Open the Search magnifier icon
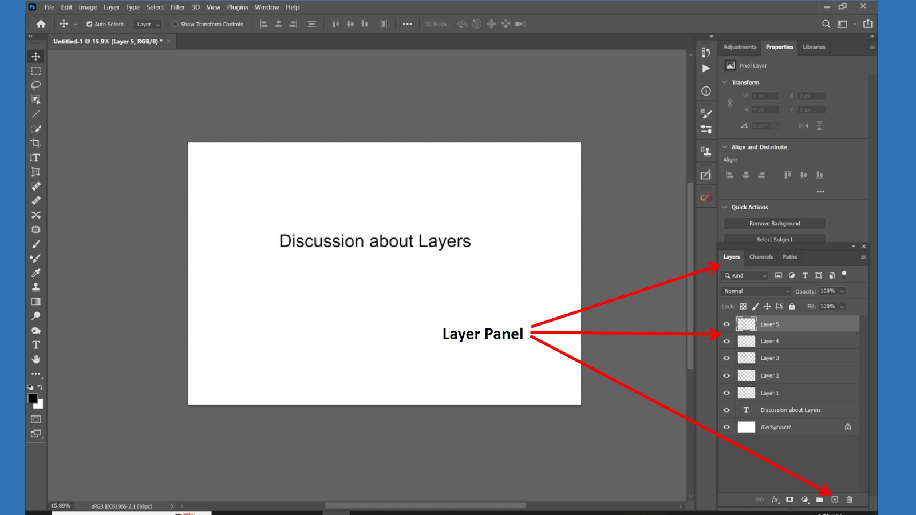 tap(826, 24)
